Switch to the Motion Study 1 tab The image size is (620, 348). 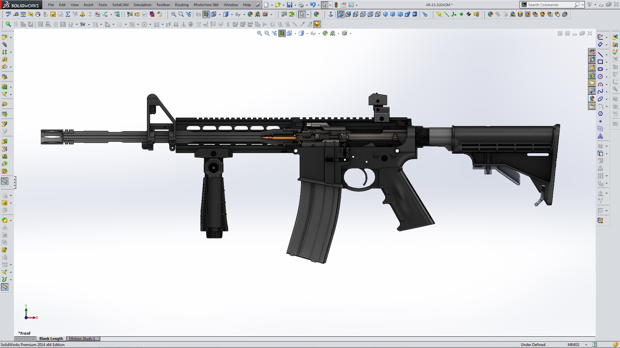coord(82,339)
